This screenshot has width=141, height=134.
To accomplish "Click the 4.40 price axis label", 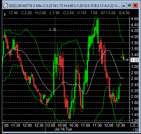I will coord(135,25).
